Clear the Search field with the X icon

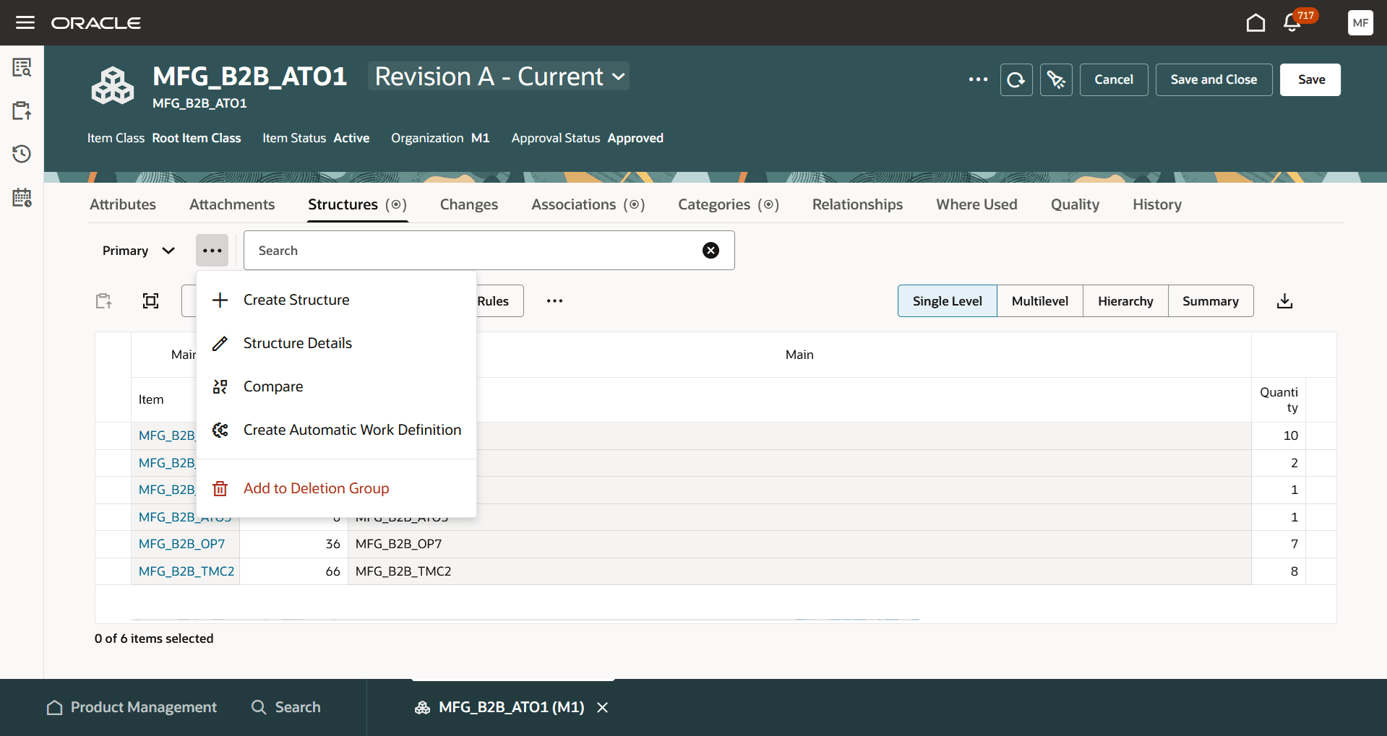coord(711,250)
